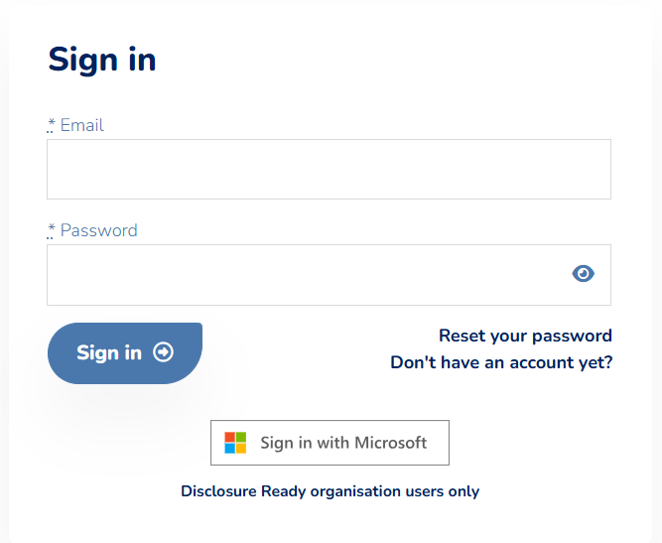Screen dimensions: 662x543
Task: Click the blue square of the Microsoft logo
Action: 229,449
